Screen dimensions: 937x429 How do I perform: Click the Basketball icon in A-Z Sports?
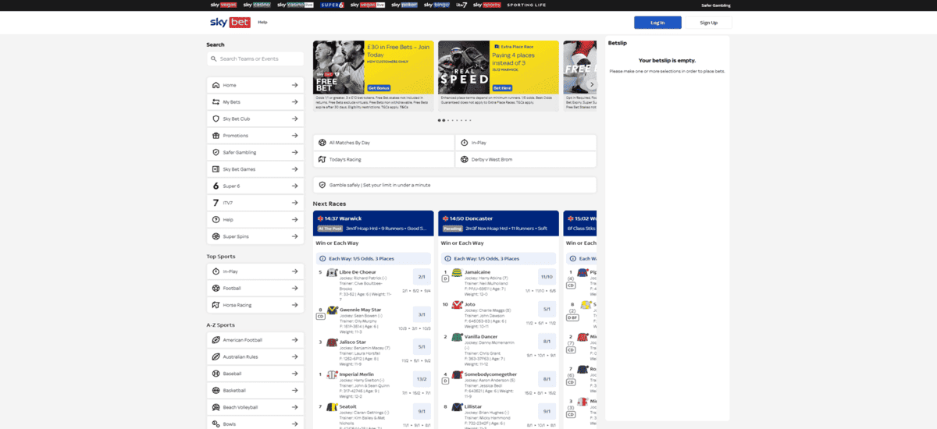click(216, 390)
